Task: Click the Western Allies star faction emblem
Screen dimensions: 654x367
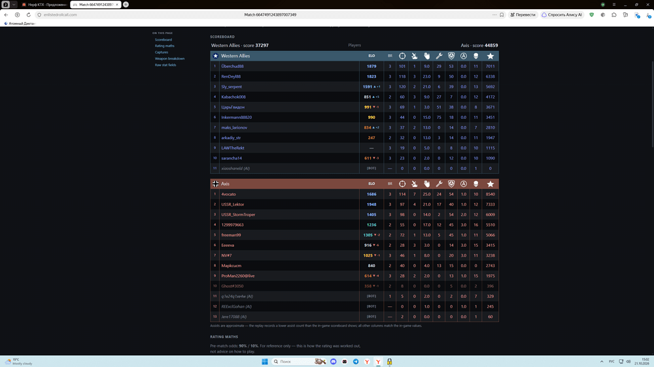Action: coord(215,56)
